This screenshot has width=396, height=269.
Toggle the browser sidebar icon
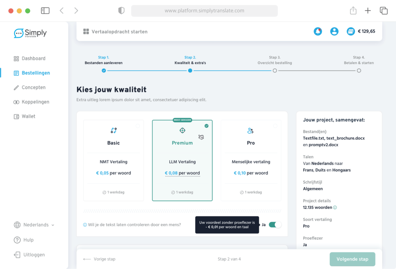click(x=45, y=11)
